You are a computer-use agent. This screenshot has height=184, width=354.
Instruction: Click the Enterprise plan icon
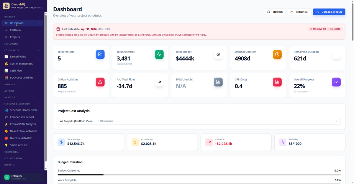pyautogui.click(x=7, y=177)
